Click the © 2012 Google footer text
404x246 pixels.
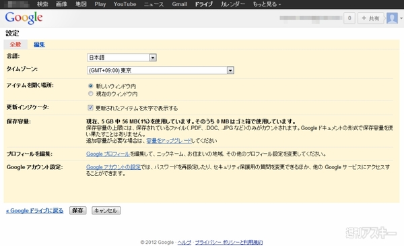[x=157, y=243]
